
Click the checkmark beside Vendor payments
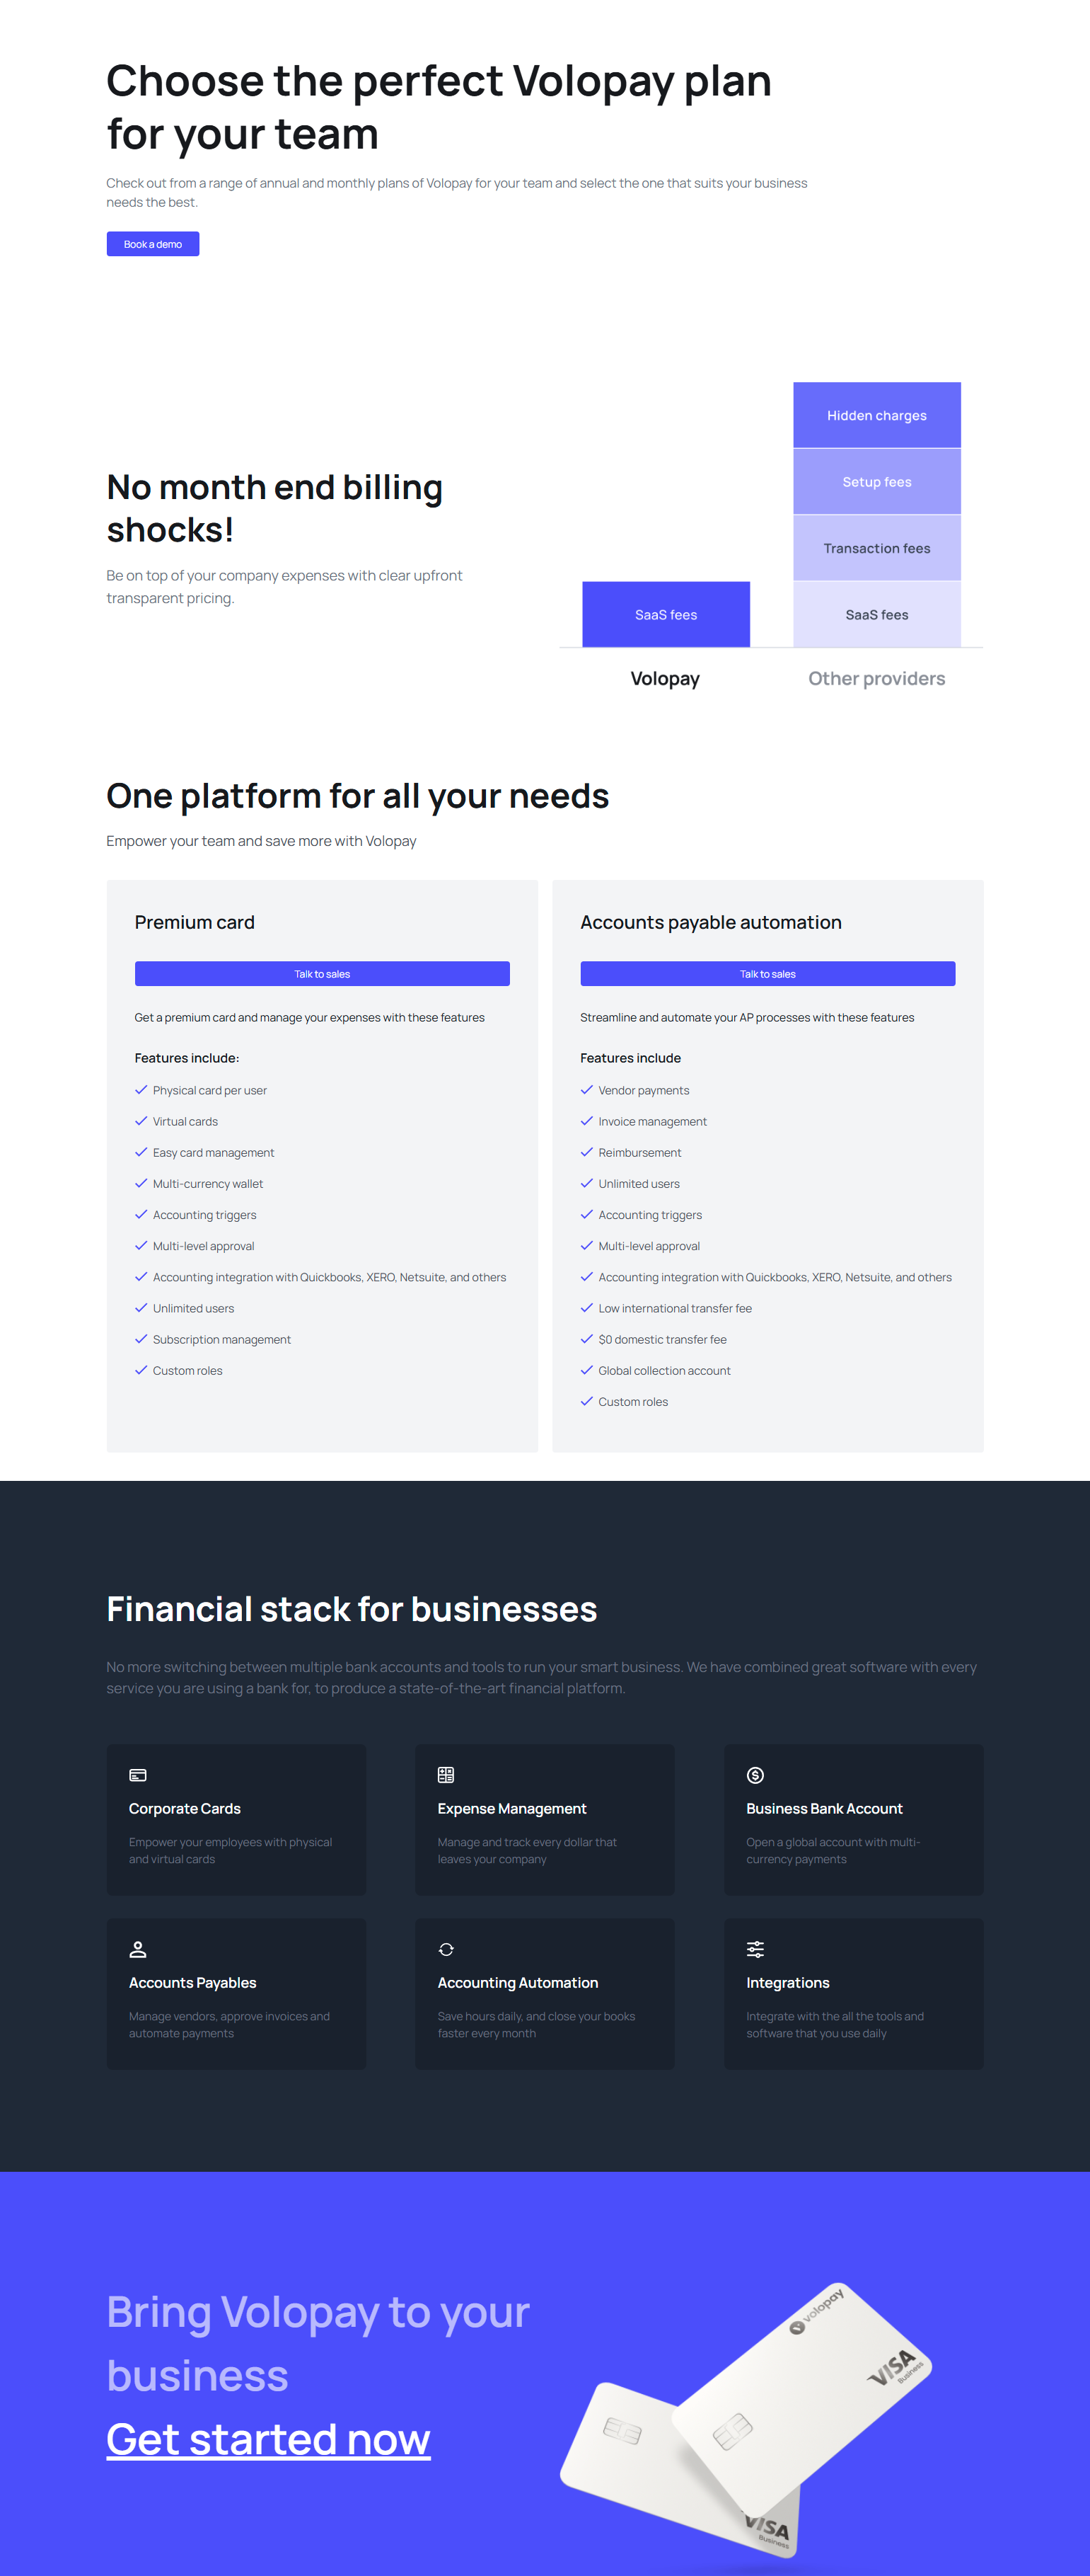click(x=586, y=1090)
